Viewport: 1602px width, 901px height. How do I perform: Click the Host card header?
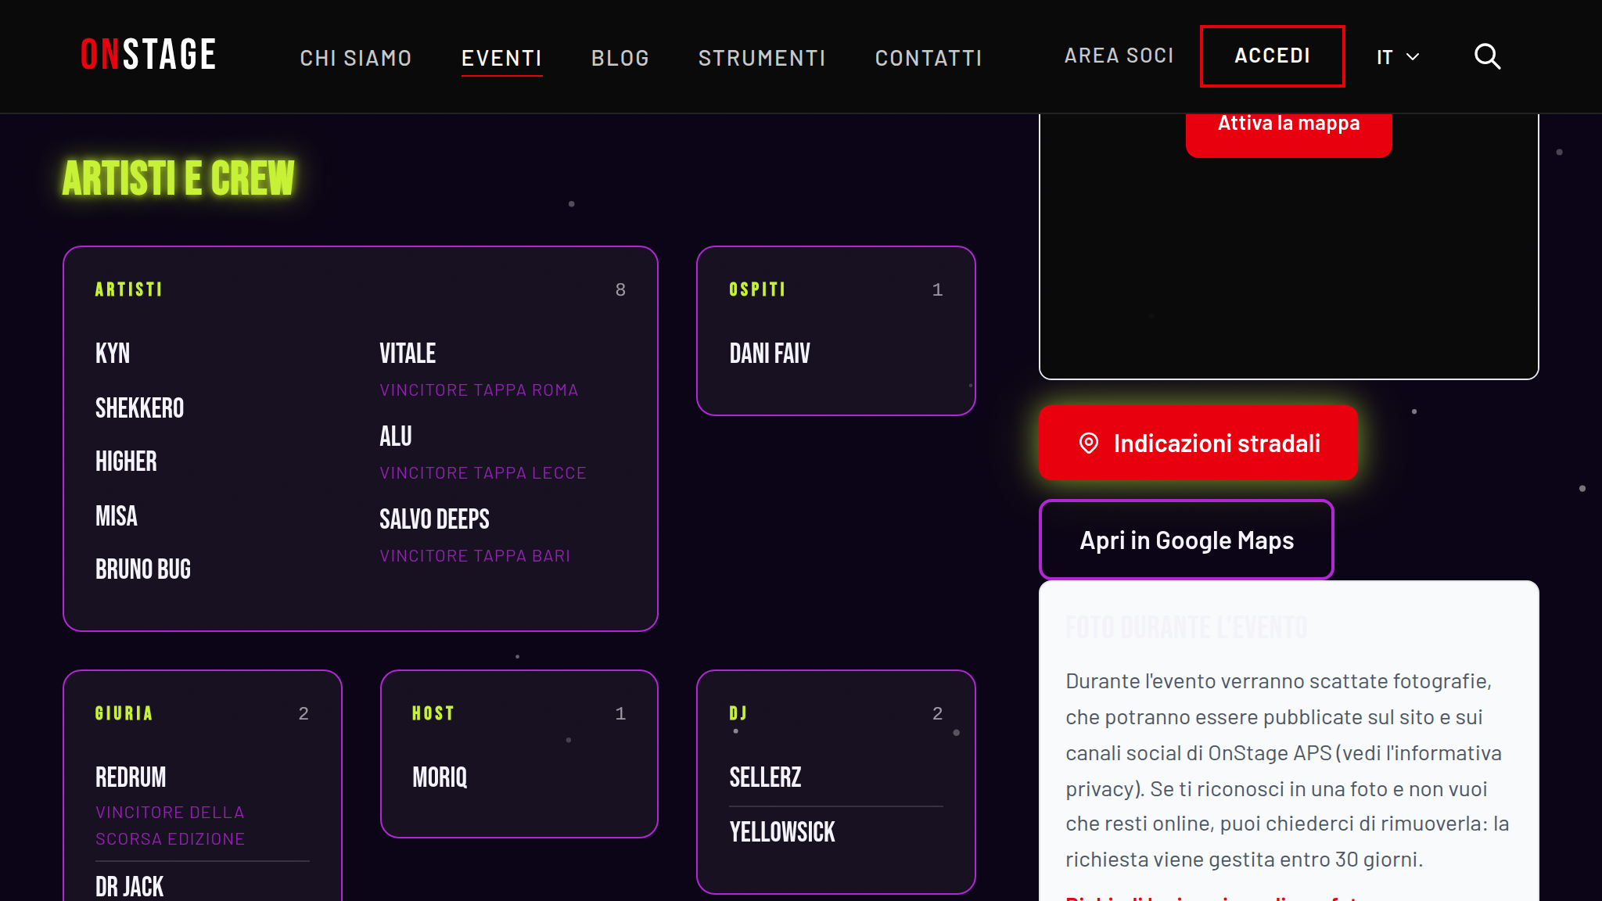433,713
